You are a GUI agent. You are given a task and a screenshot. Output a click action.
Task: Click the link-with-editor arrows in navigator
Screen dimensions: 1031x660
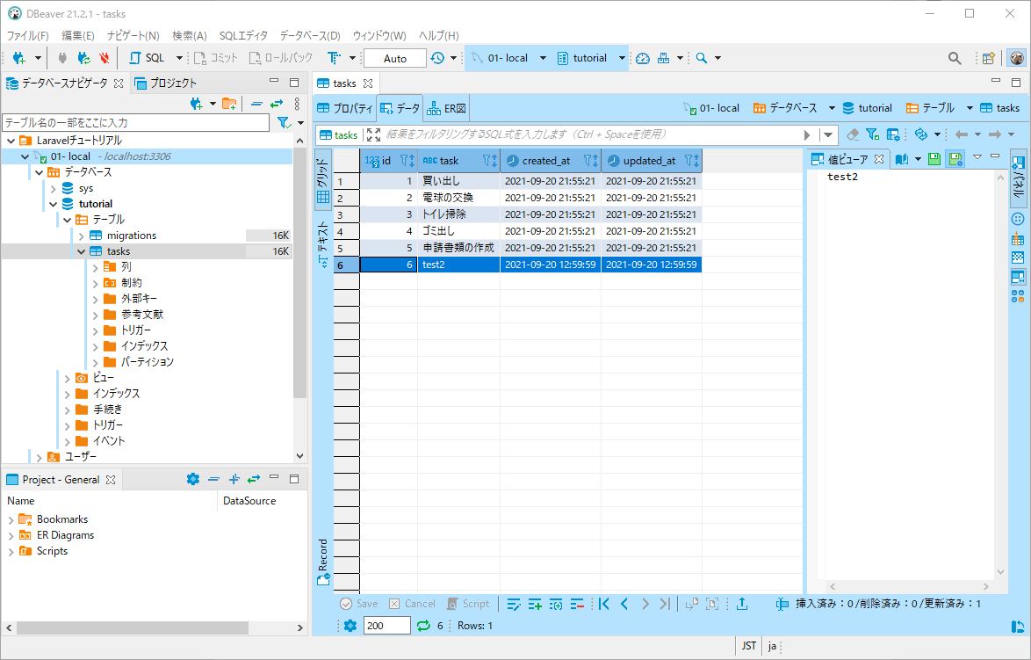(277, 104)
